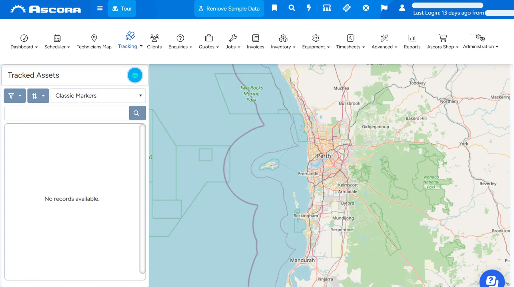Screen dimensions: 514x287
Task: Expand the Jobs dropdown
Action: click(233, 42)
